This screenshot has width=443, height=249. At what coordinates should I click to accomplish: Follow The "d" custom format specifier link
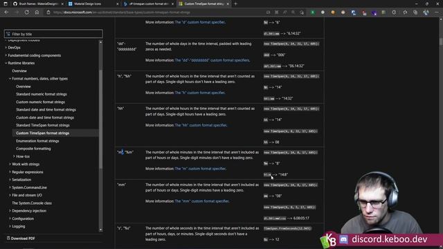pos(200,22)
